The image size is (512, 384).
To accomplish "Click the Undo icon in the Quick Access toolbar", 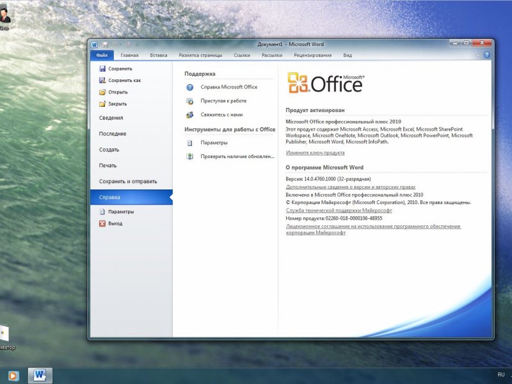I will [x=115, y=44].
